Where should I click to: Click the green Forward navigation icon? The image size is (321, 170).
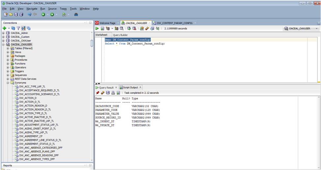(x=52, y=14)
